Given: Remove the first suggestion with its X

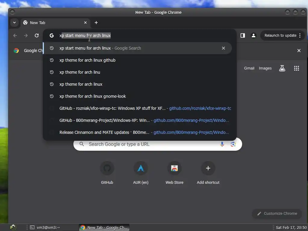Looking at the screenshot, I should coord(223,48).
